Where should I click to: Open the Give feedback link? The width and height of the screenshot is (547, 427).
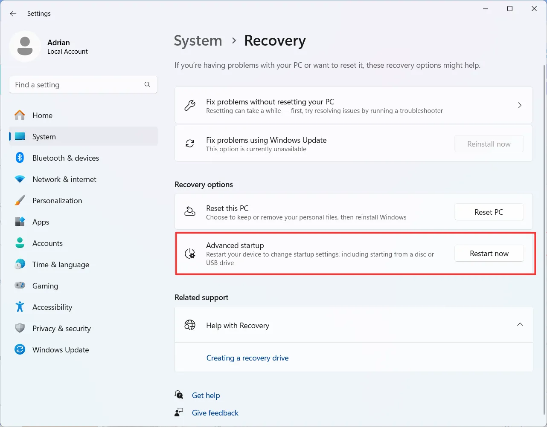pyautogui.click(x=215, y=413)
